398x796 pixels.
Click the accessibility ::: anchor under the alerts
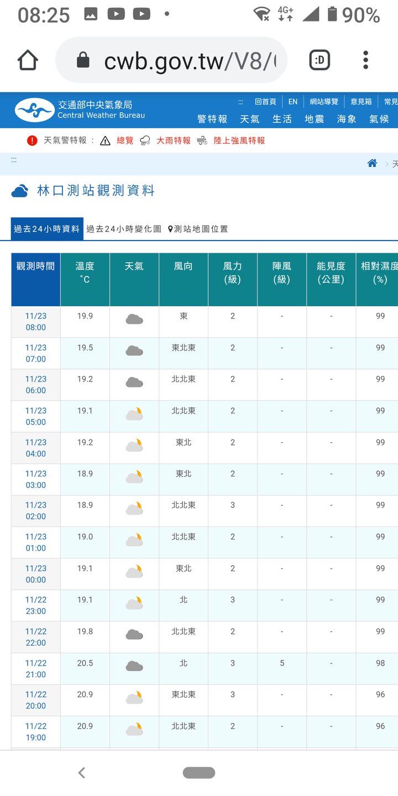(x=14, y=159)
